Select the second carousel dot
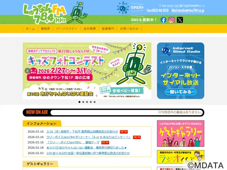This screenshot has width=227, height=170. tap(83, 102)
